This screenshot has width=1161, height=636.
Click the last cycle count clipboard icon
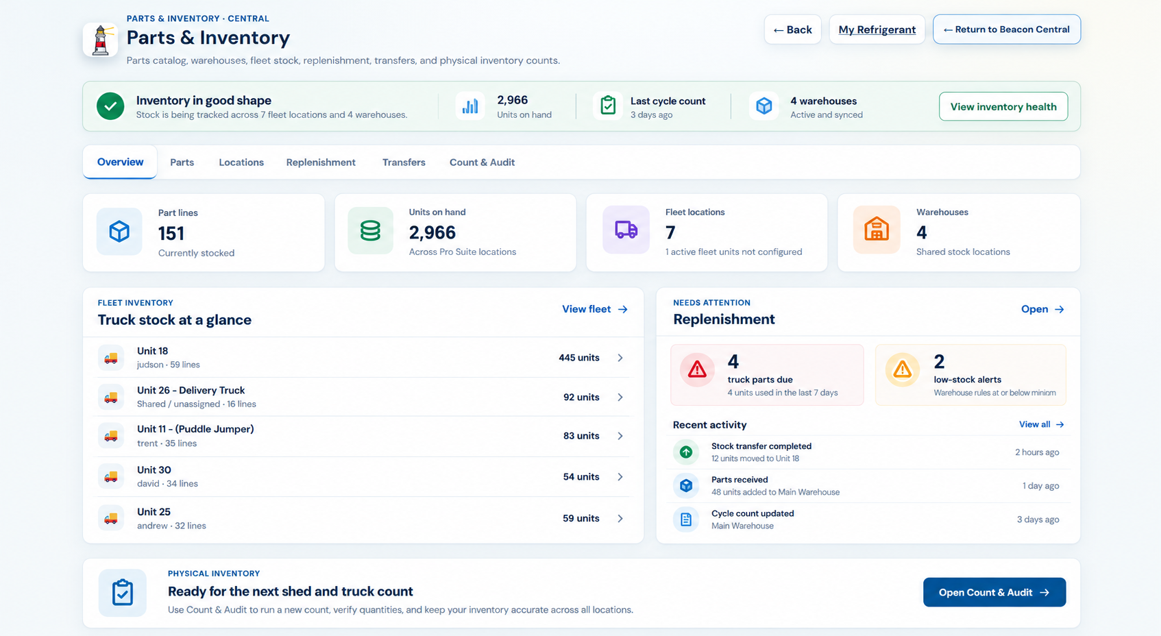608,106
